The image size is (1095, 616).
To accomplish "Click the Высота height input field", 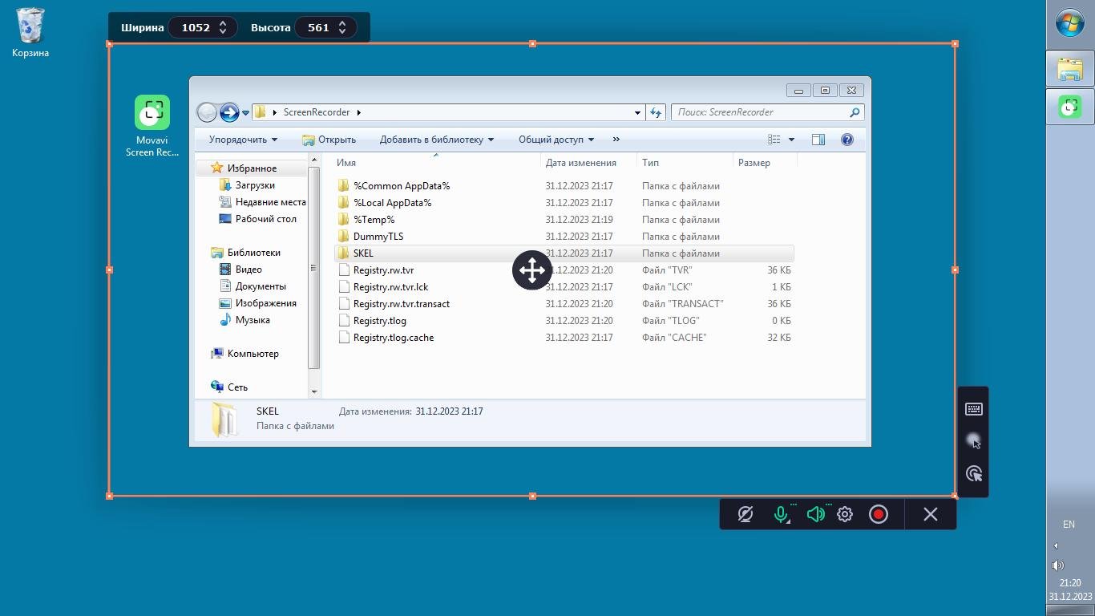I will (x=318, y=27).
